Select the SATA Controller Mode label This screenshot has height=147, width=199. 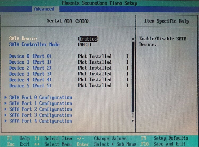[x=34, y=44]
